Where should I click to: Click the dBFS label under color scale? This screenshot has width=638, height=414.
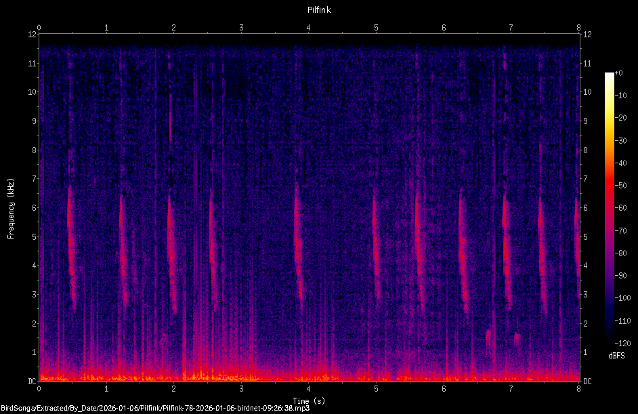pos(616,356)
